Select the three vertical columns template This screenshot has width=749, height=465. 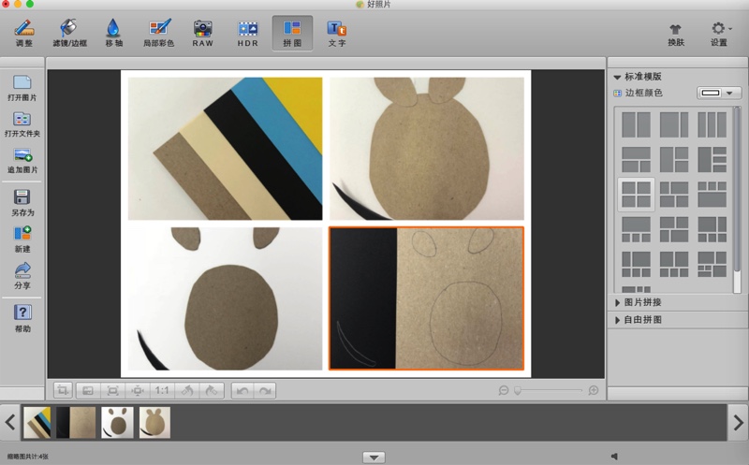[712, 124]
